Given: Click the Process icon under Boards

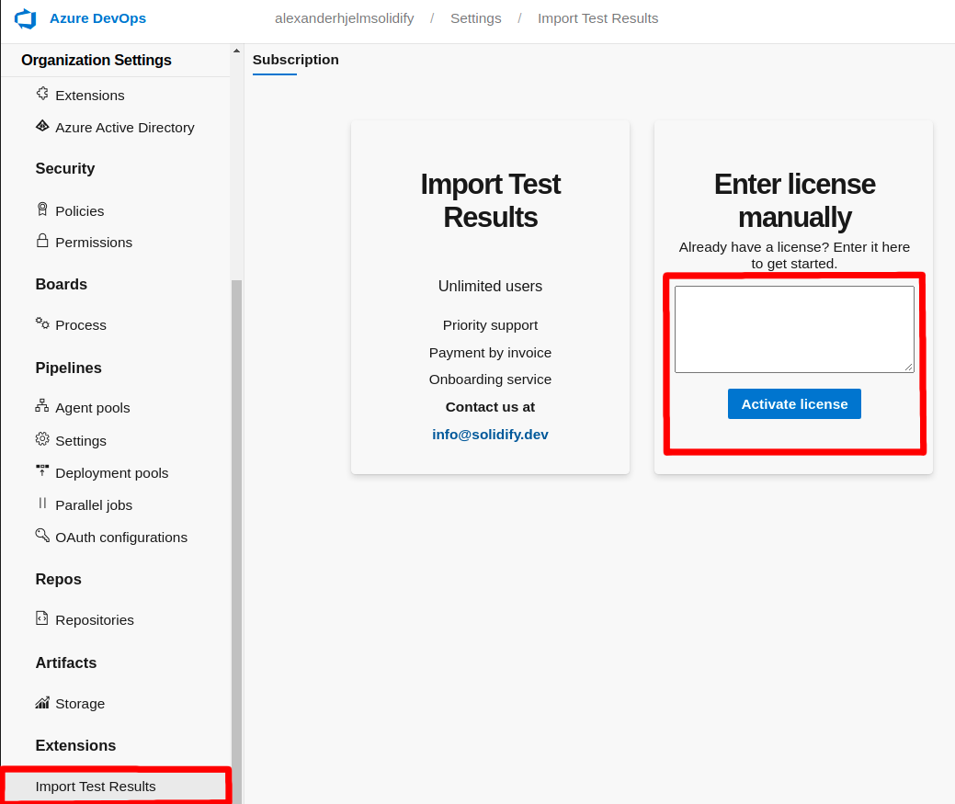Looking at the screenshot, I should click(x=41, y=323).
